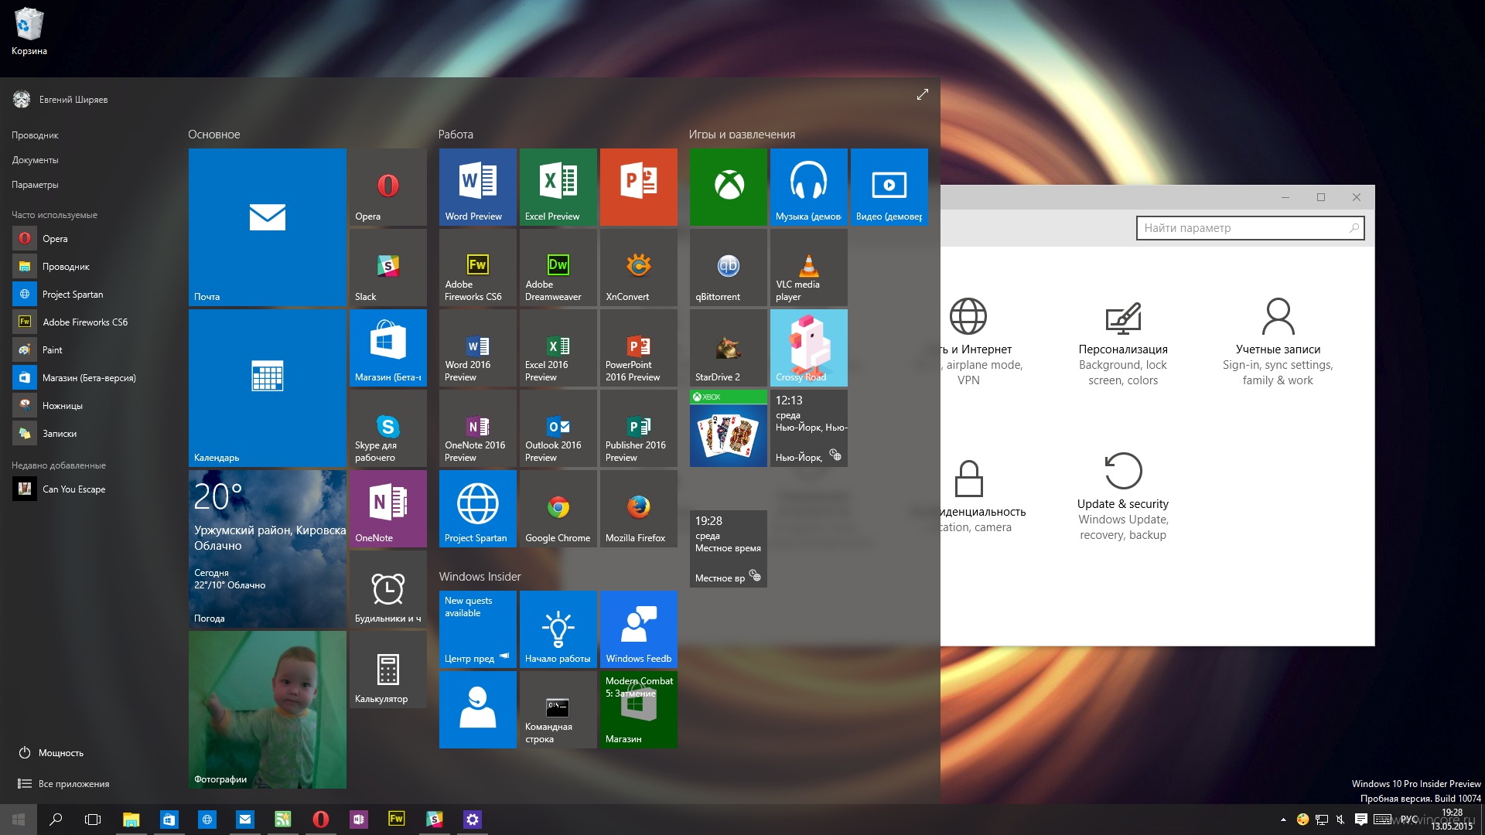Click Windows Insider group heading
The image size is (1485, 835).
(480, 577)
